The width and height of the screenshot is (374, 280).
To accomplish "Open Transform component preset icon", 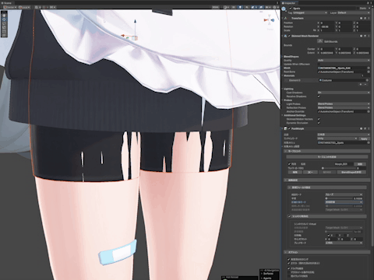I will 365,18.
